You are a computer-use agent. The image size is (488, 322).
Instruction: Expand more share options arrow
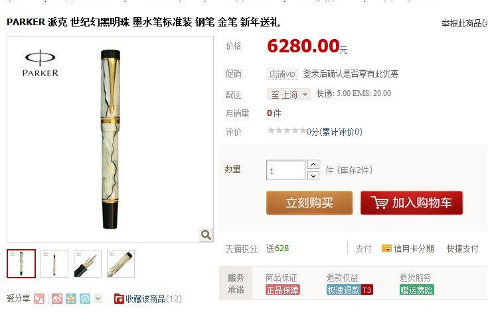point(98,299)
